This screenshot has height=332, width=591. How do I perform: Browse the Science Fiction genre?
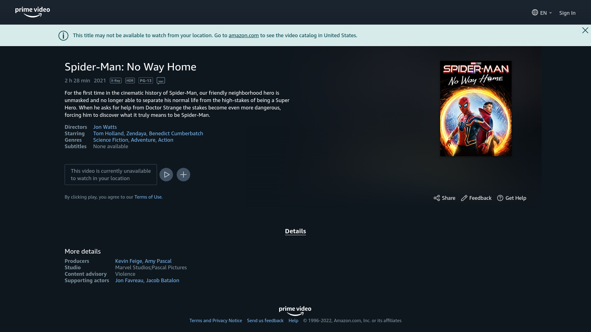pos(111,140)
